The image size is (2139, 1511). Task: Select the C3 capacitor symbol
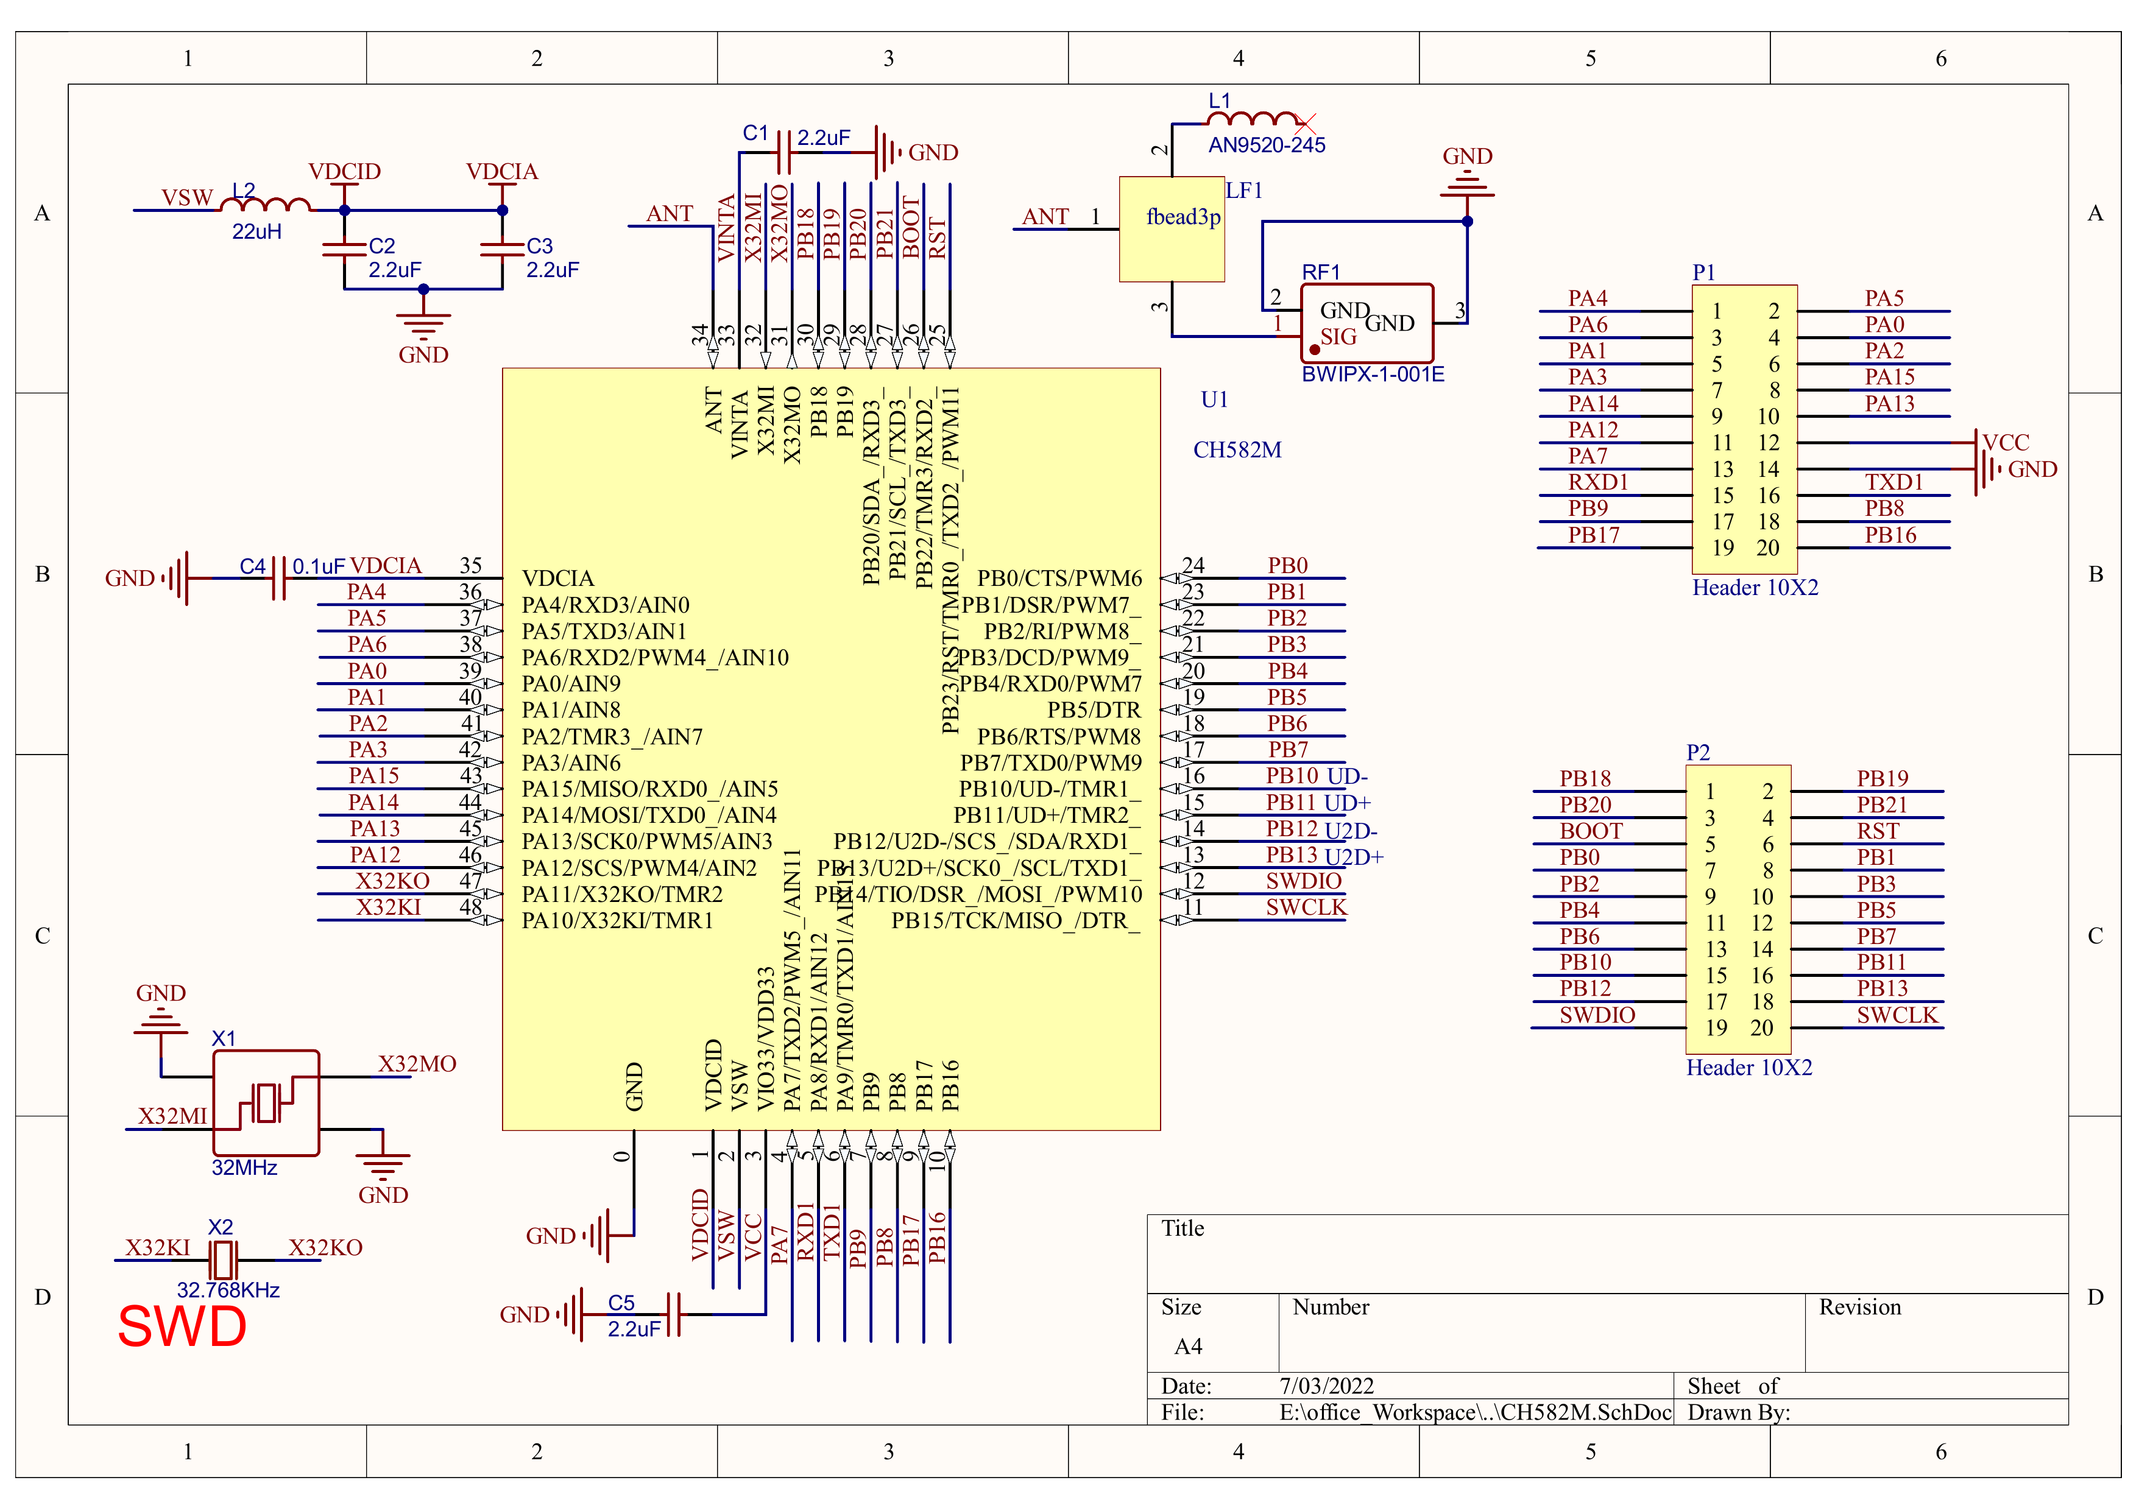point(502,248)
